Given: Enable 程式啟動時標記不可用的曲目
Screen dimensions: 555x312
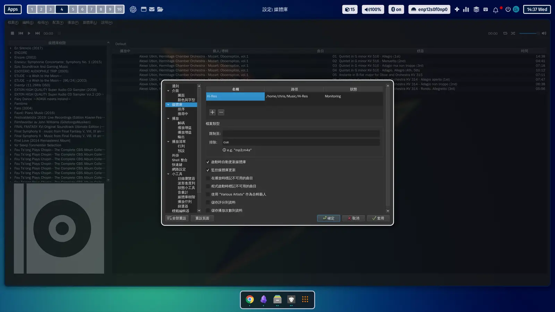Looking at the screenshot, I should pyautogui.click(x=208, y=186).
